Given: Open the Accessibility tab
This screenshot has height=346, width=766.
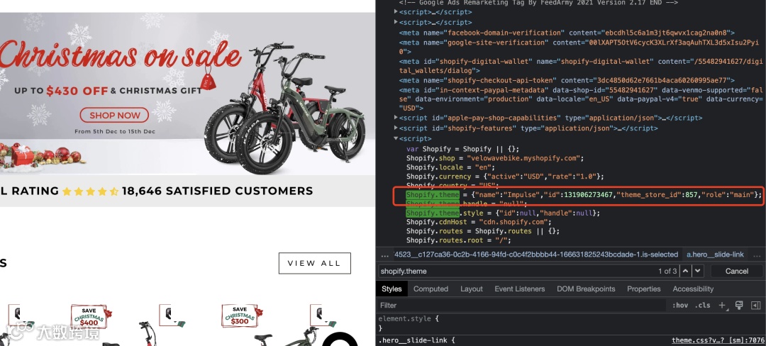Looking at the screenshot, I should (693, 289).
